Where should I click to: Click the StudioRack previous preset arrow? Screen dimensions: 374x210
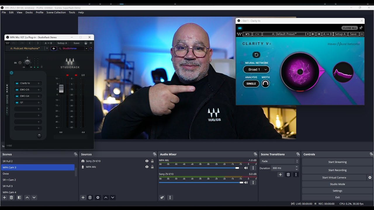point(30,43)
